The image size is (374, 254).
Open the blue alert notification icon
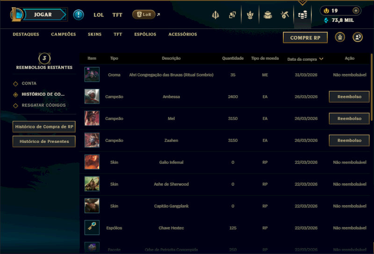tap(79, 15)
